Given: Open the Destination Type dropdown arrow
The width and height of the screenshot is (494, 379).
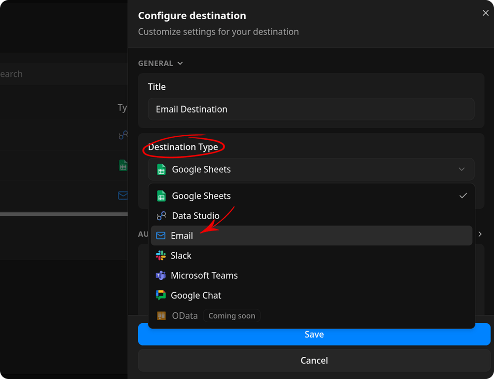Looking at the screenshot, I should 461,169.
